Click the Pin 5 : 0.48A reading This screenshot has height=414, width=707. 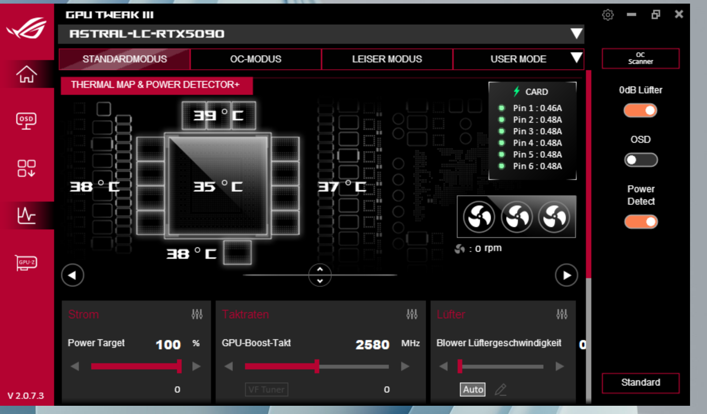pos(537,155)
